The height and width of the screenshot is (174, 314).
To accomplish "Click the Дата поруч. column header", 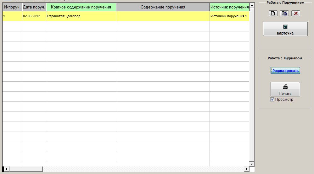I will click(x=34, y=7).
